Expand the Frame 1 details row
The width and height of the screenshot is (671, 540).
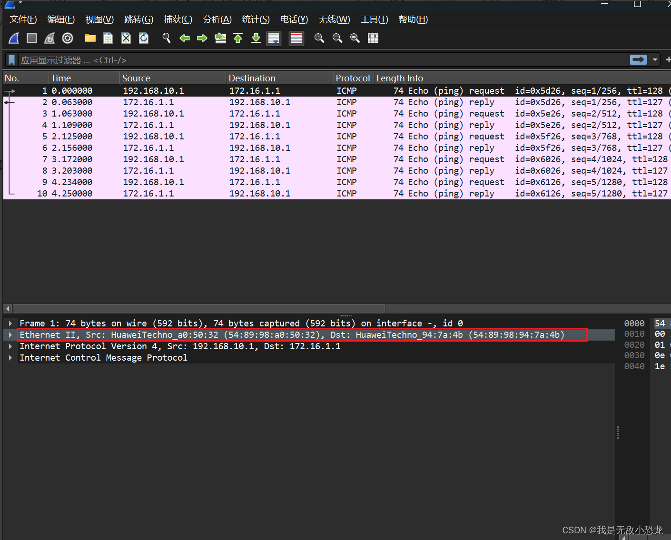coord(10,324)
